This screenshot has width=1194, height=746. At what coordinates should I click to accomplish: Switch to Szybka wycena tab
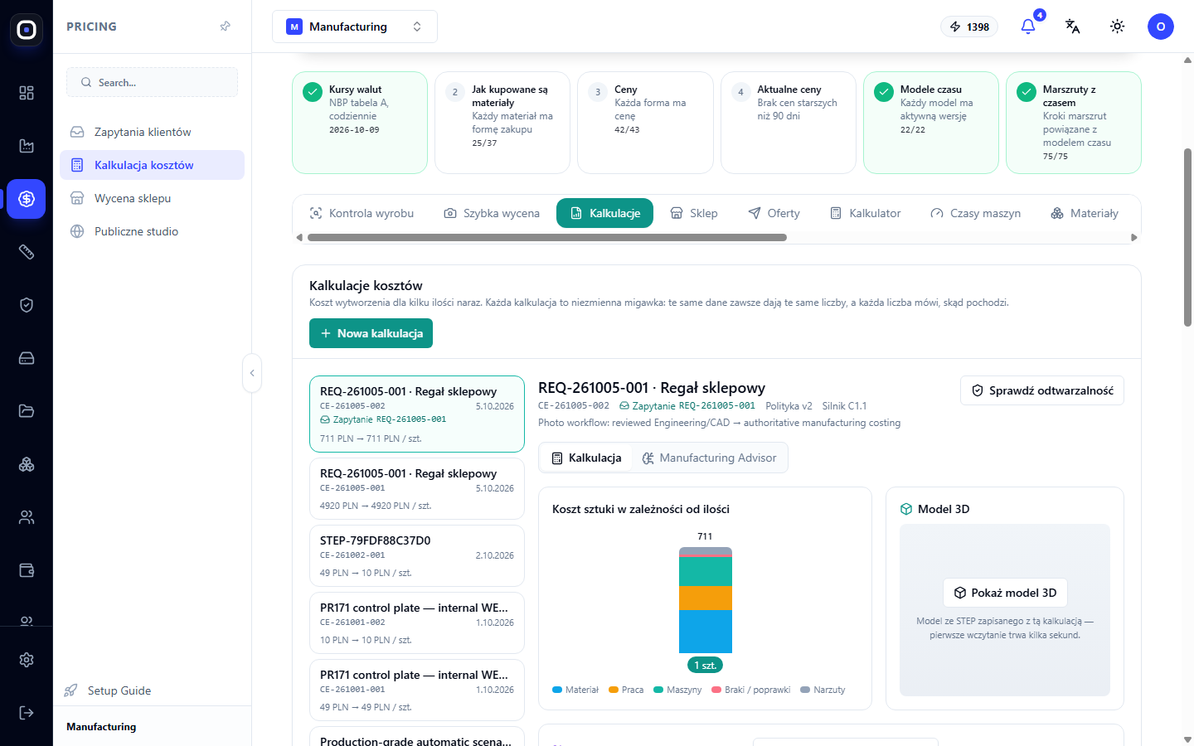click(x=492, y=213)
